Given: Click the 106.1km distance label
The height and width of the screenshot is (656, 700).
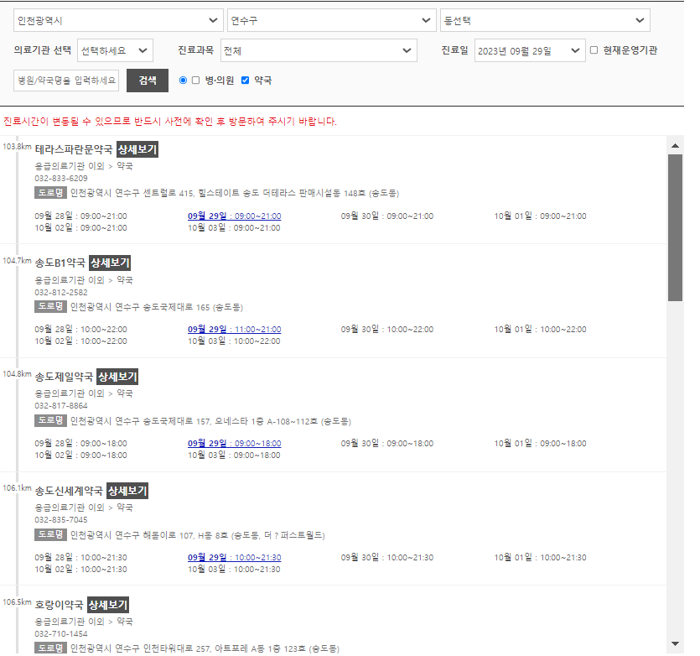Looking at the screenshot, I should (17, 488).
